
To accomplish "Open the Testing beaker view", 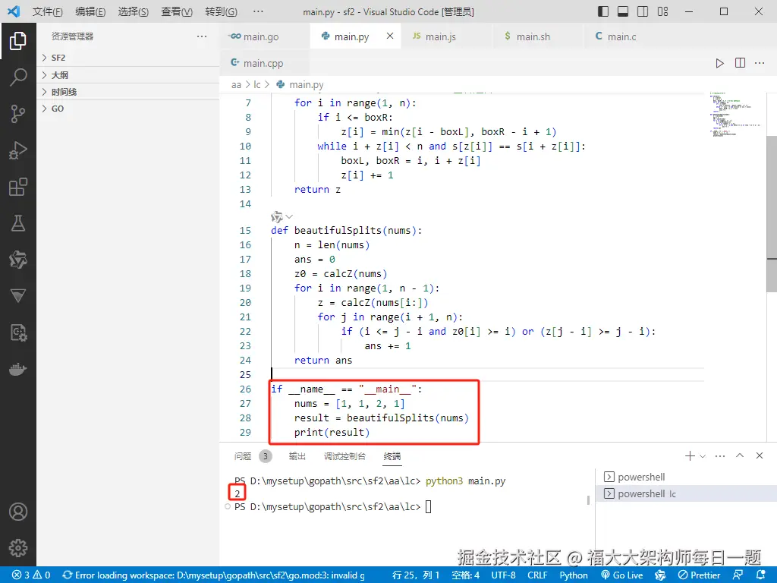I will pos(18,223).
